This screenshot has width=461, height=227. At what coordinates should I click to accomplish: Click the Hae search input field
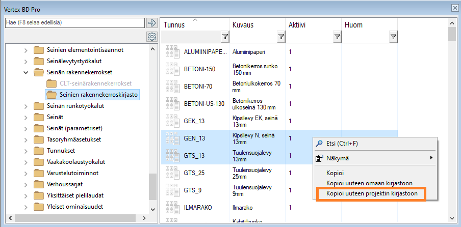(74, 23)
